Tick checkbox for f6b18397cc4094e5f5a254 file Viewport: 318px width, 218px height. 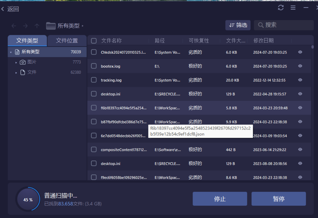click(94, 108)
